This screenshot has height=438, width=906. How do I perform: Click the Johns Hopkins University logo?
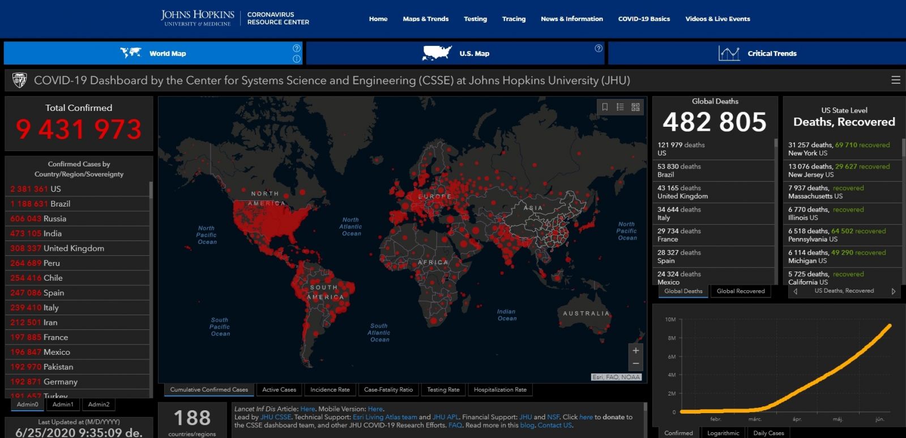(x=198, y=18)
